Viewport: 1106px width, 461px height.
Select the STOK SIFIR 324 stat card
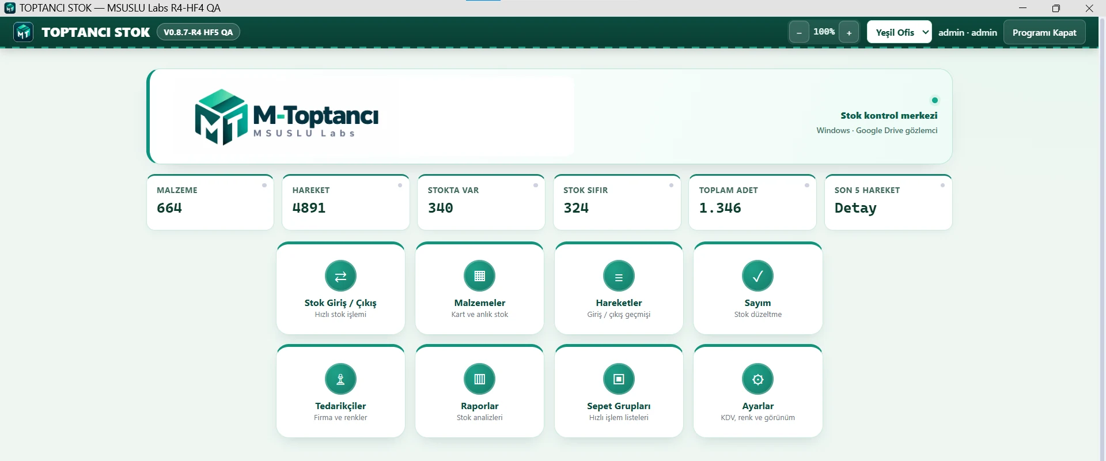pos(617,202)
